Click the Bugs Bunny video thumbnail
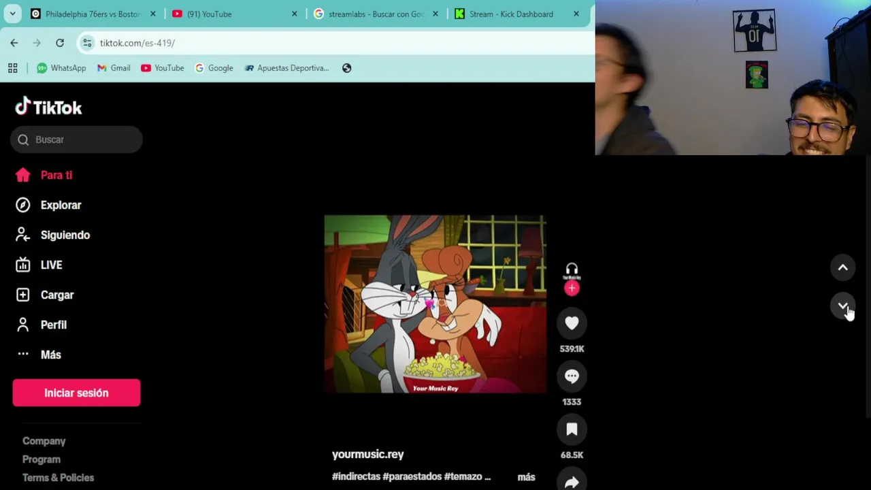 435,304
